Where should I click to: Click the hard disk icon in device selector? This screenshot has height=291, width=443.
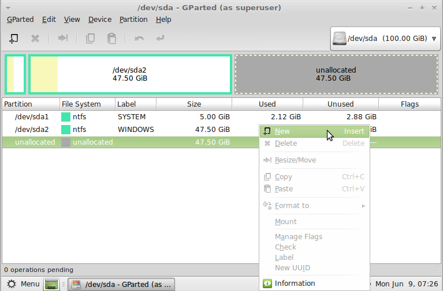[x=340, y=39]
